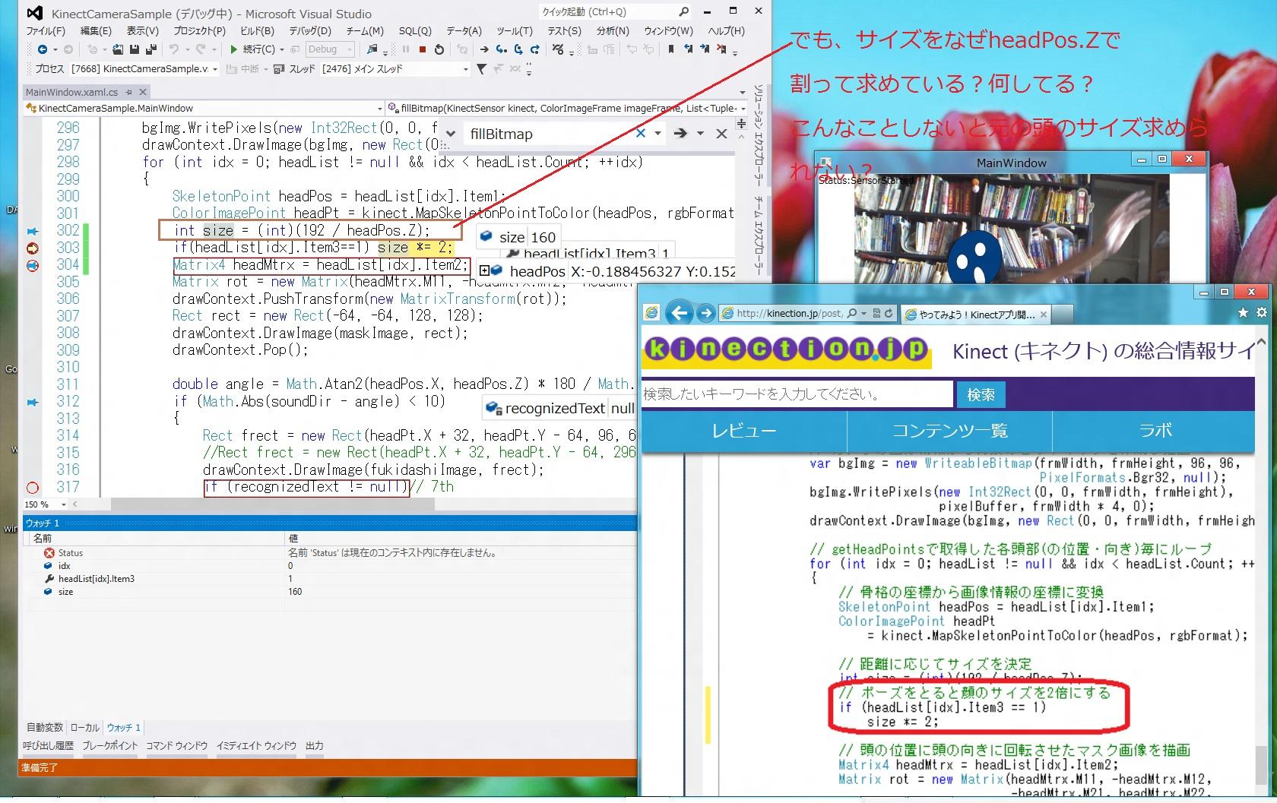This screenshot has width=1277, height=803.
Task: Click Show Next Statement arrow
Action: [x=484, y=49]
